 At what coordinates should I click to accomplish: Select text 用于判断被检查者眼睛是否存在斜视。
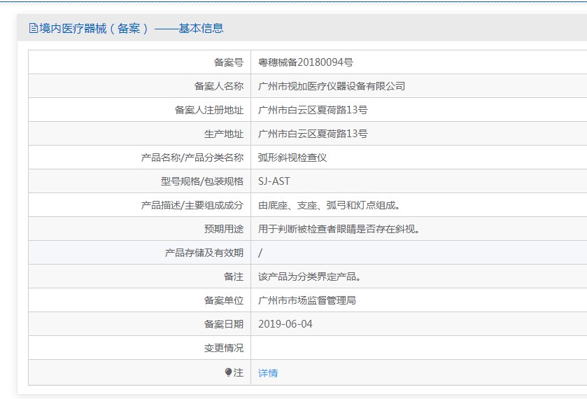[x=339, y=229]
